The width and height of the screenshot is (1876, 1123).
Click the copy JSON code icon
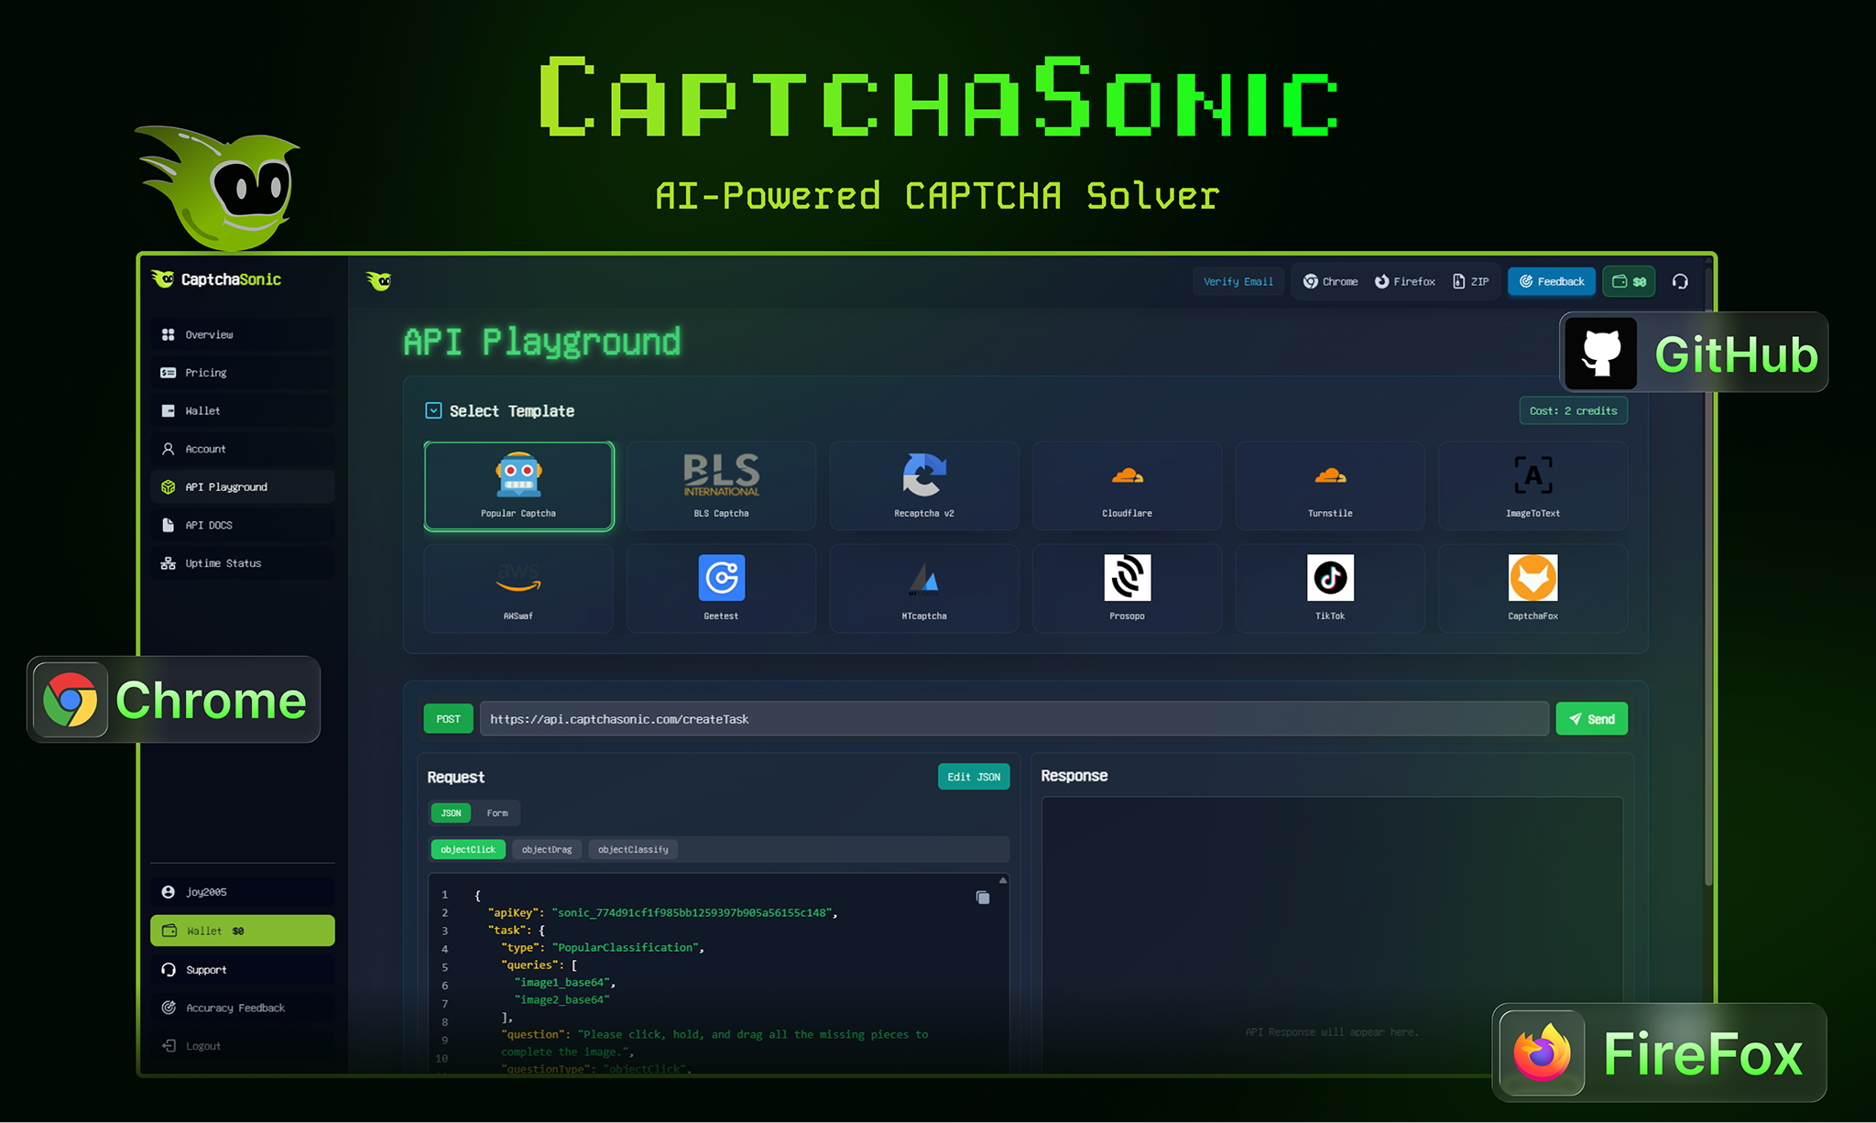click(983, 898)
